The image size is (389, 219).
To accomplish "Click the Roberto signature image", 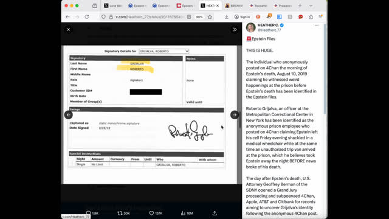I will pyautogui.click(x=190, y=131).
